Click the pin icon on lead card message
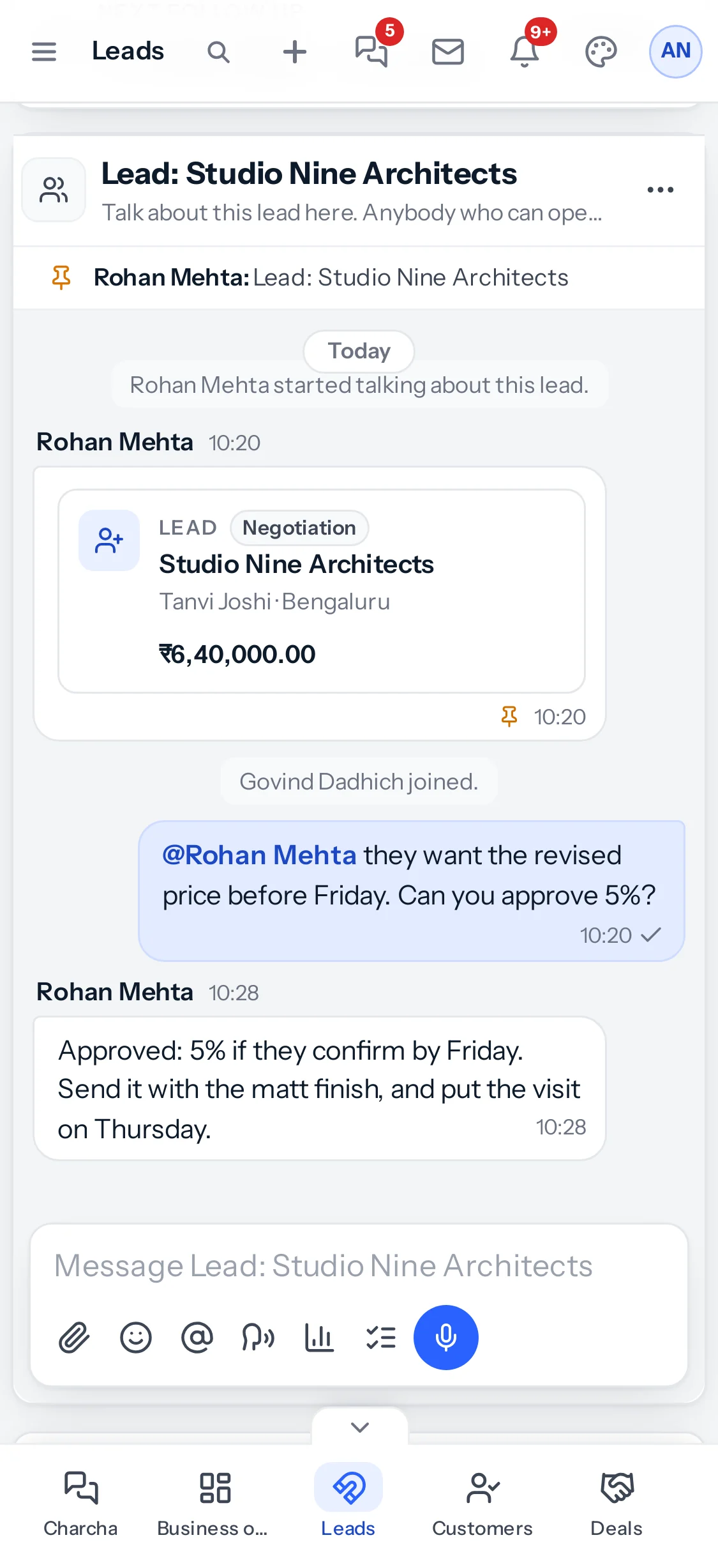 pos(509,717)
